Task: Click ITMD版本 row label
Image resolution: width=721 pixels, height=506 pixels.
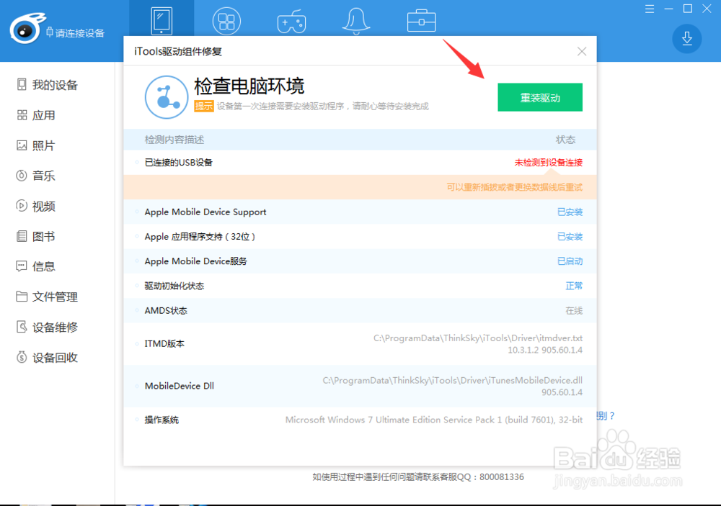Action: pos(164,344)
